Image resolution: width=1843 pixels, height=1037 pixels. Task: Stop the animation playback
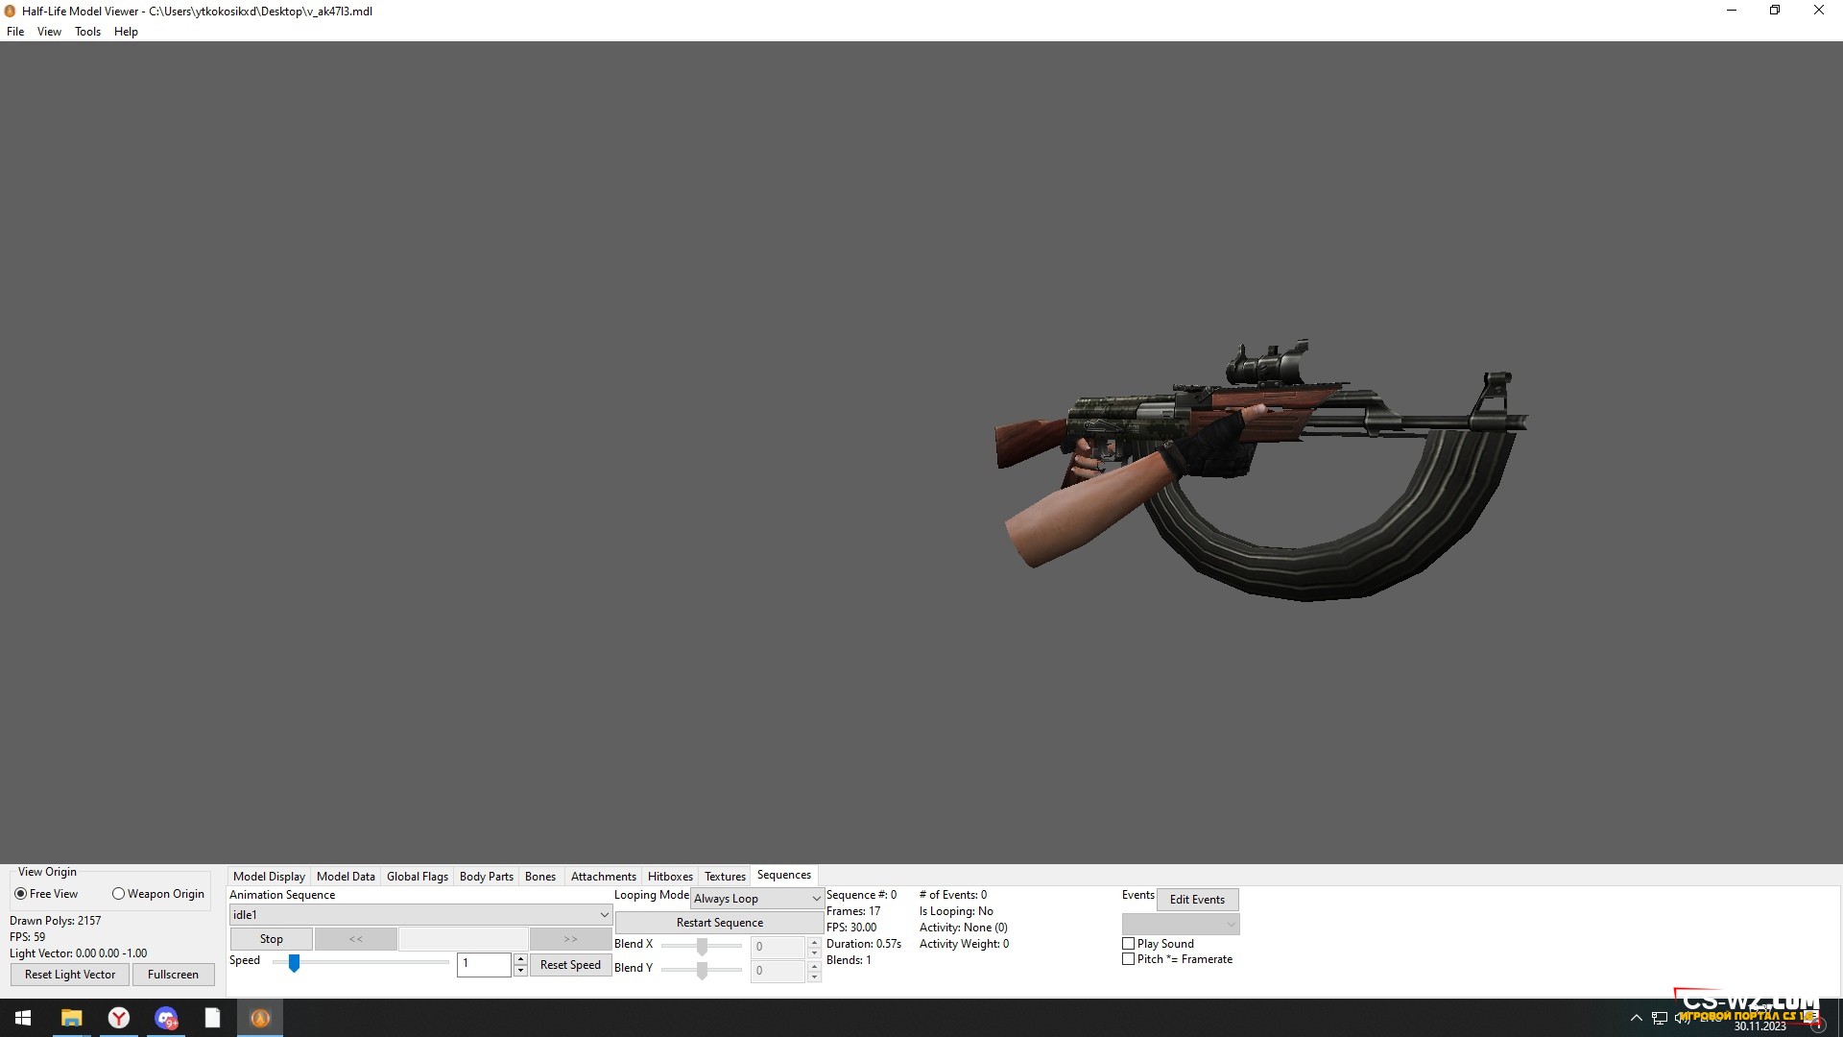click(272, 939)
